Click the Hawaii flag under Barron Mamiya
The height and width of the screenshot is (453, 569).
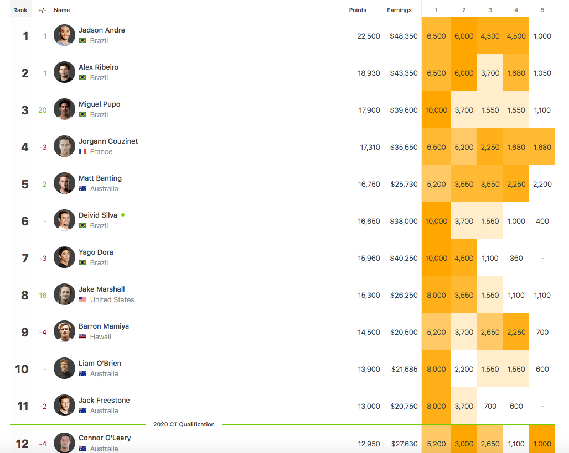82,336
